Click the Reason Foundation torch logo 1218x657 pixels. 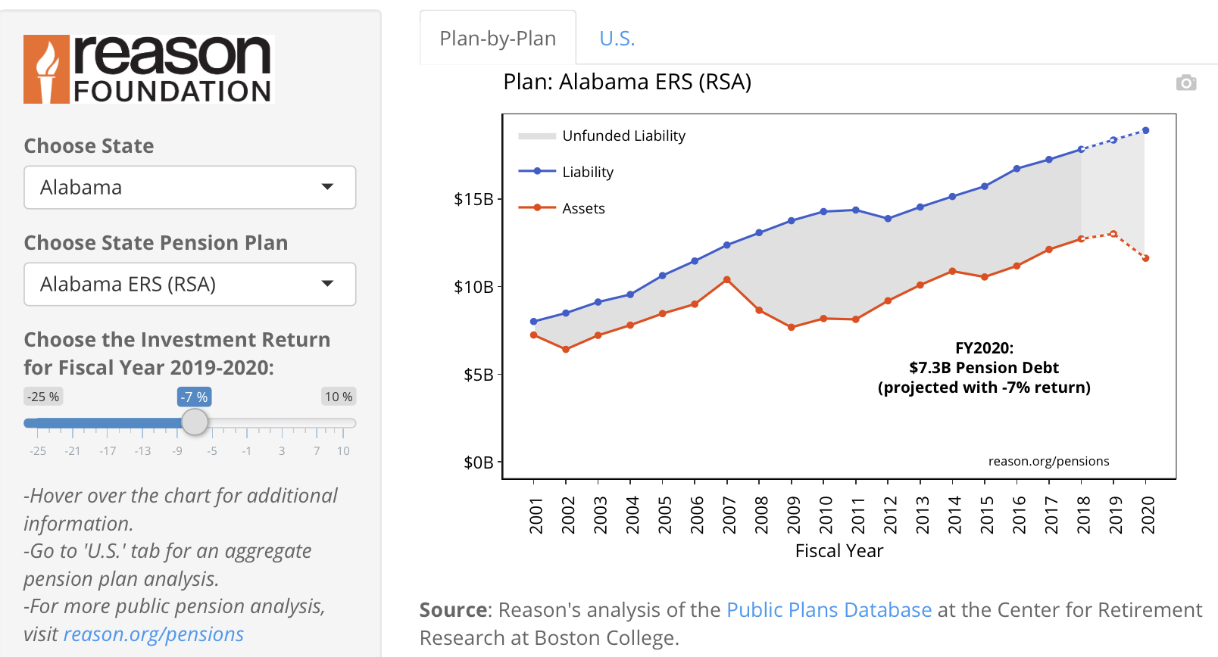tap(47, 69)
